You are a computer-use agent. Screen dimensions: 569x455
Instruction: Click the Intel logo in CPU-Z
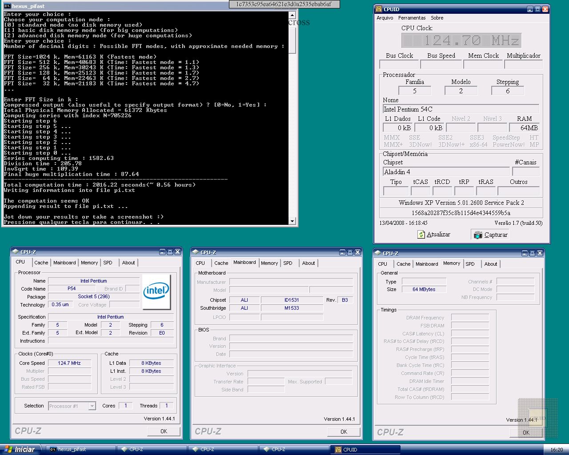(x=156, y=291)
